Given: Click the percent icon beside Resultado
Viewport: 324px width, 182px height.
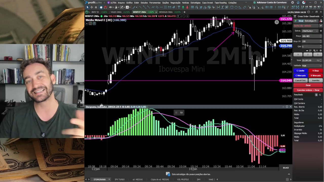Looking at the screenshot, I should click(x=320, y=95).
